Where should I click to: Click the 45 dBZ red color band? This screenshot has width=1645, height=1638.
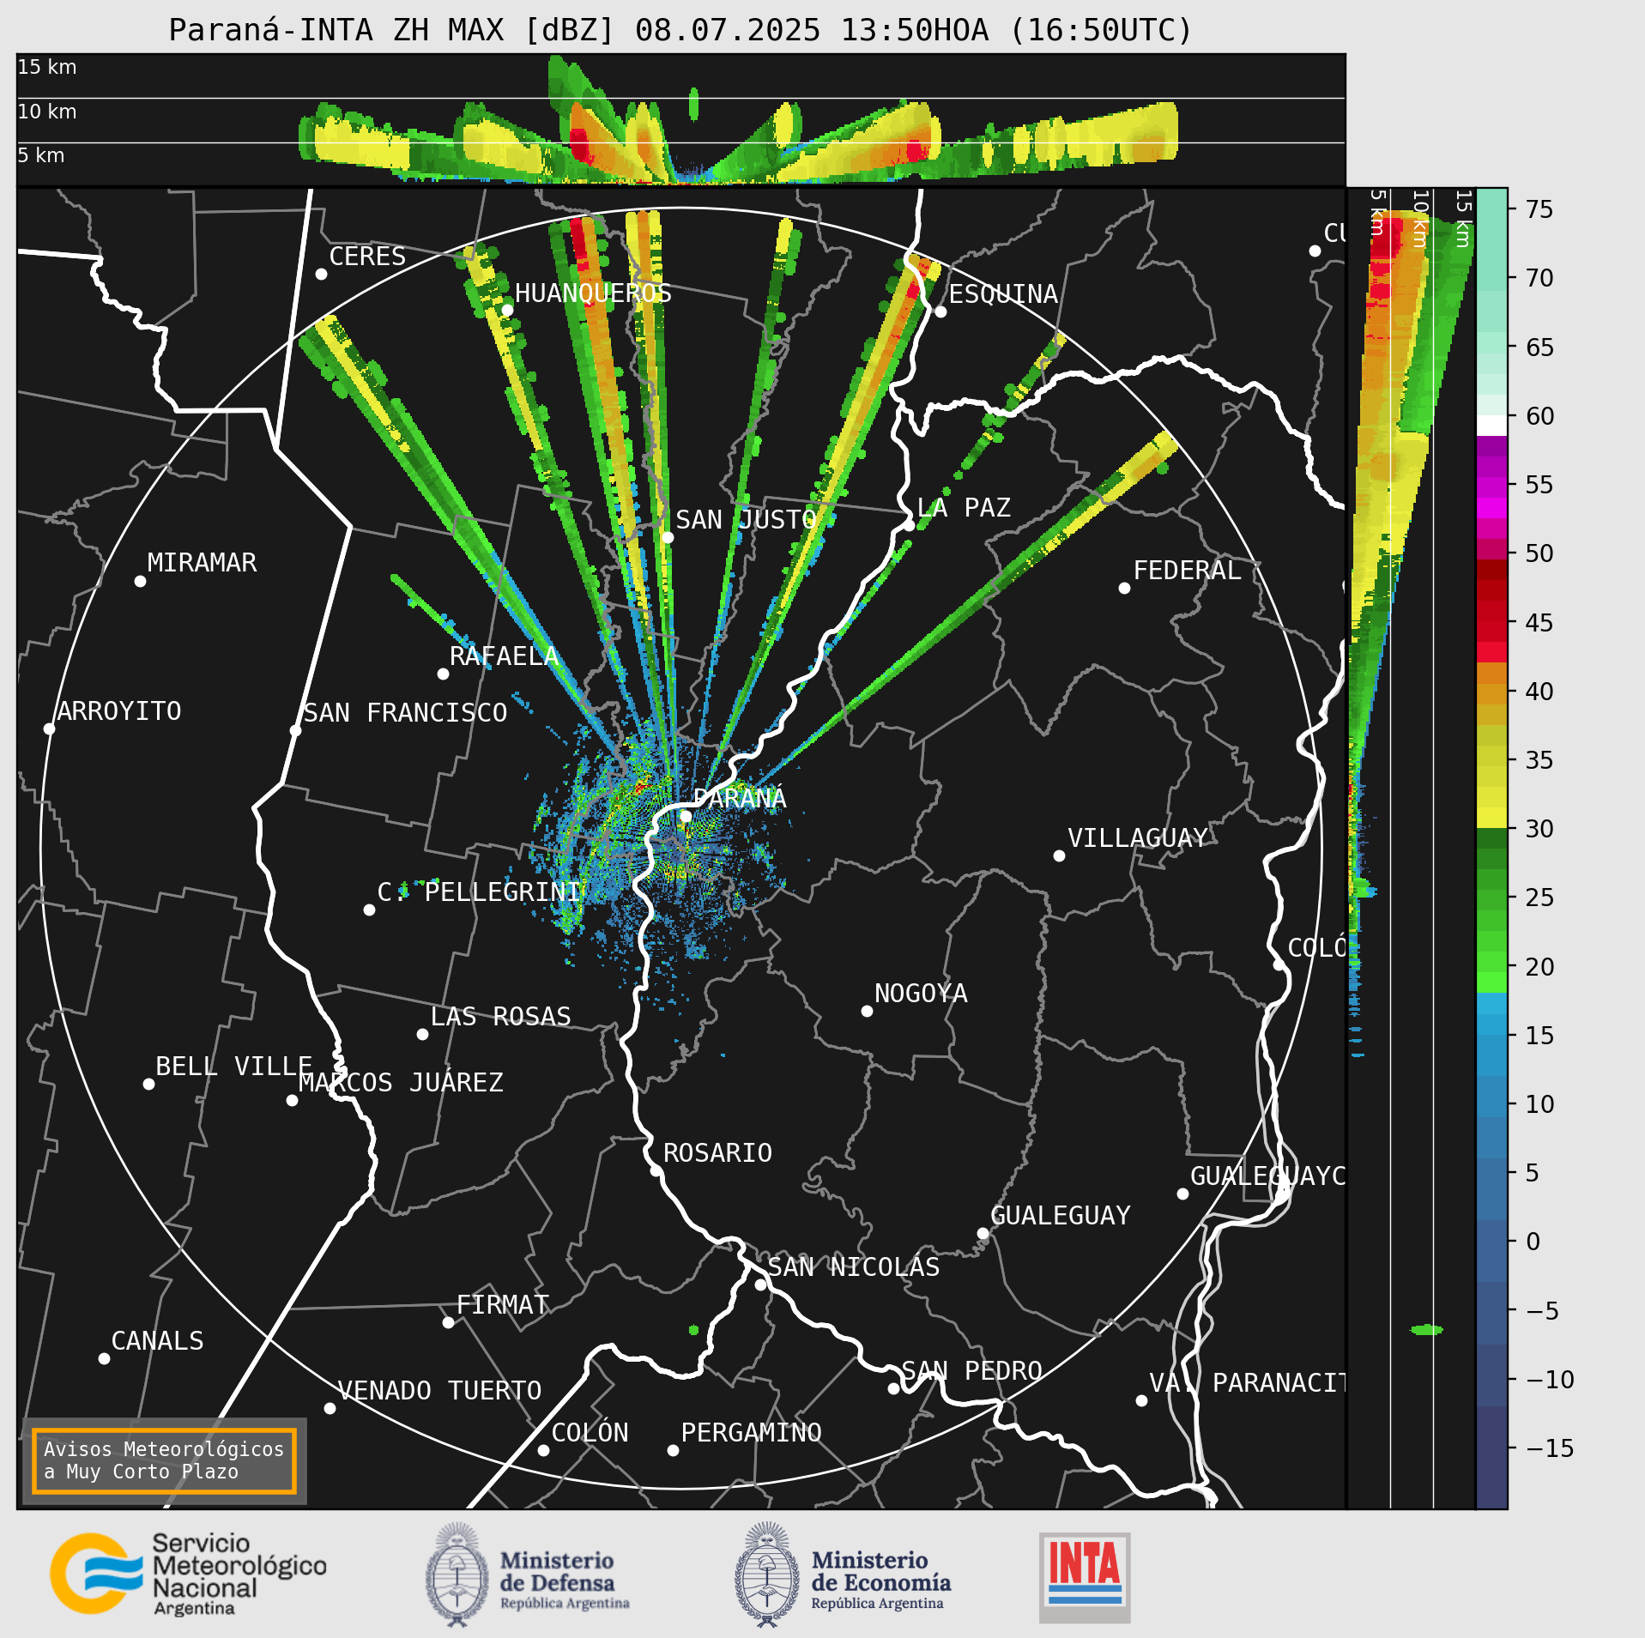pos(1491,621)
